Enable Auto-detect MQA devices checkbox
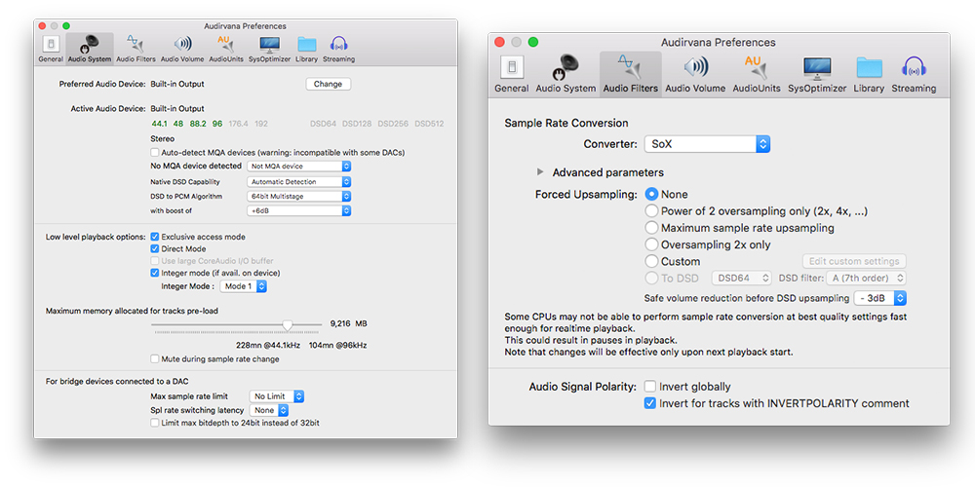This screenshot has height=487, width=975. pos(155,152)
